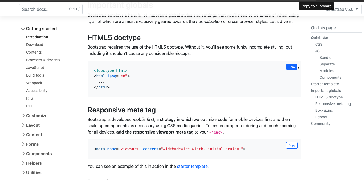
Task: Open the Build tools page
Action: click(35, 75)
